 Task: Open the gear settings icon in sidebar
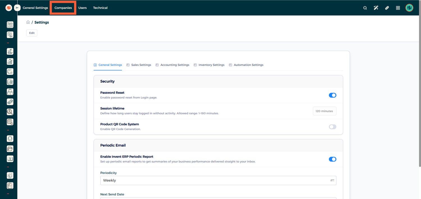pyautogui.click(x=10, y=175)
